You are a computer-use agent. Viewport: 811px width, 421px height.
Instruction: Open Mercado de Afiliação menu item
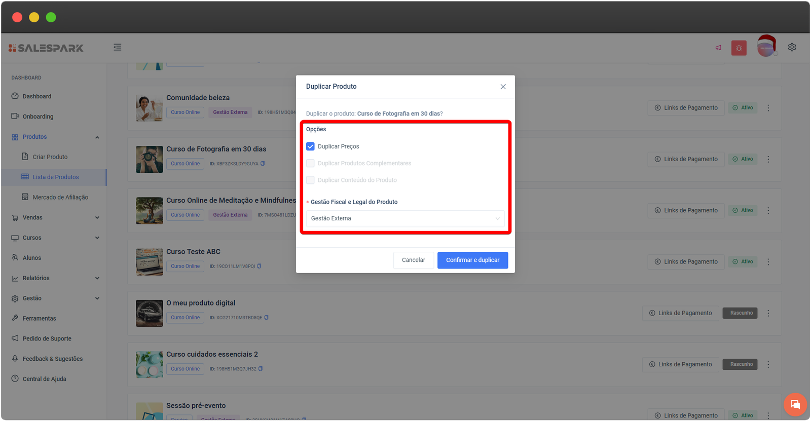[x=60, y=197]
